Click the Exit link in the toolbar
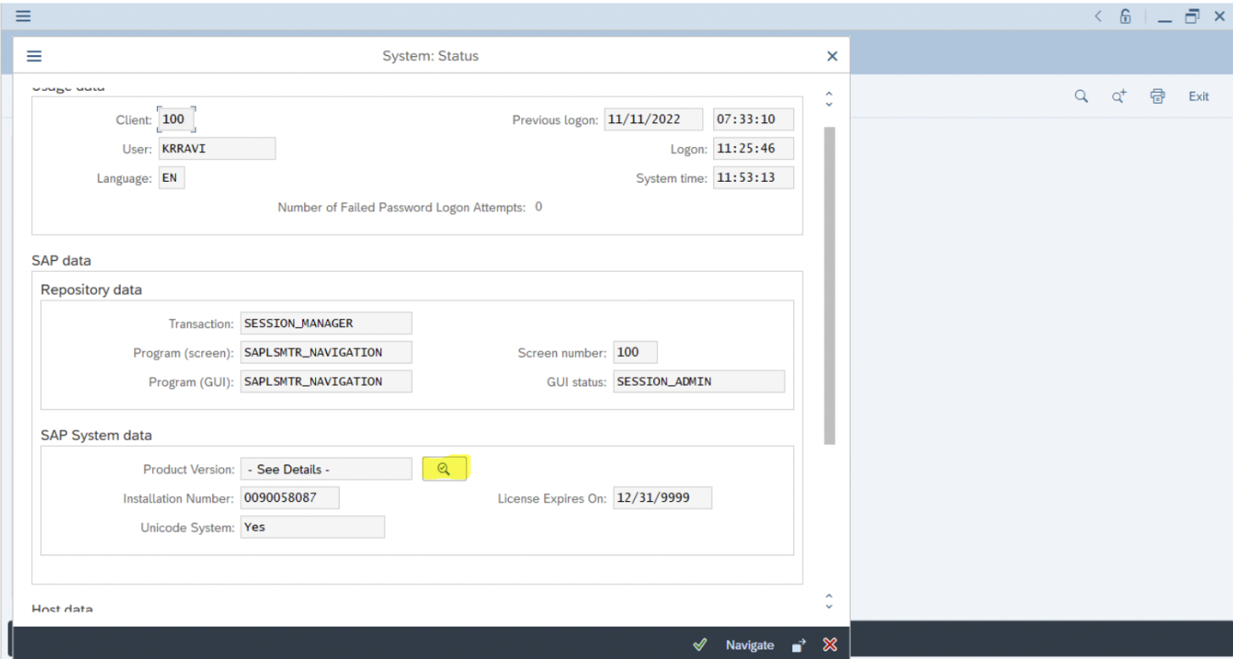The width and height of the screenshot is (1233, 659). (x=1198, y=96)
